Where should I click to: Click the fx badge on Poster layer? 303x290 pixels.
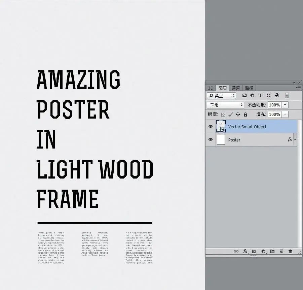click(290, 139)
